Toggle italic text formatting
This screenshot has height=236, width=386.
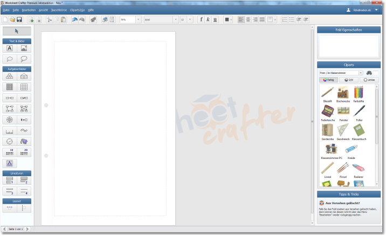[208, 19]
